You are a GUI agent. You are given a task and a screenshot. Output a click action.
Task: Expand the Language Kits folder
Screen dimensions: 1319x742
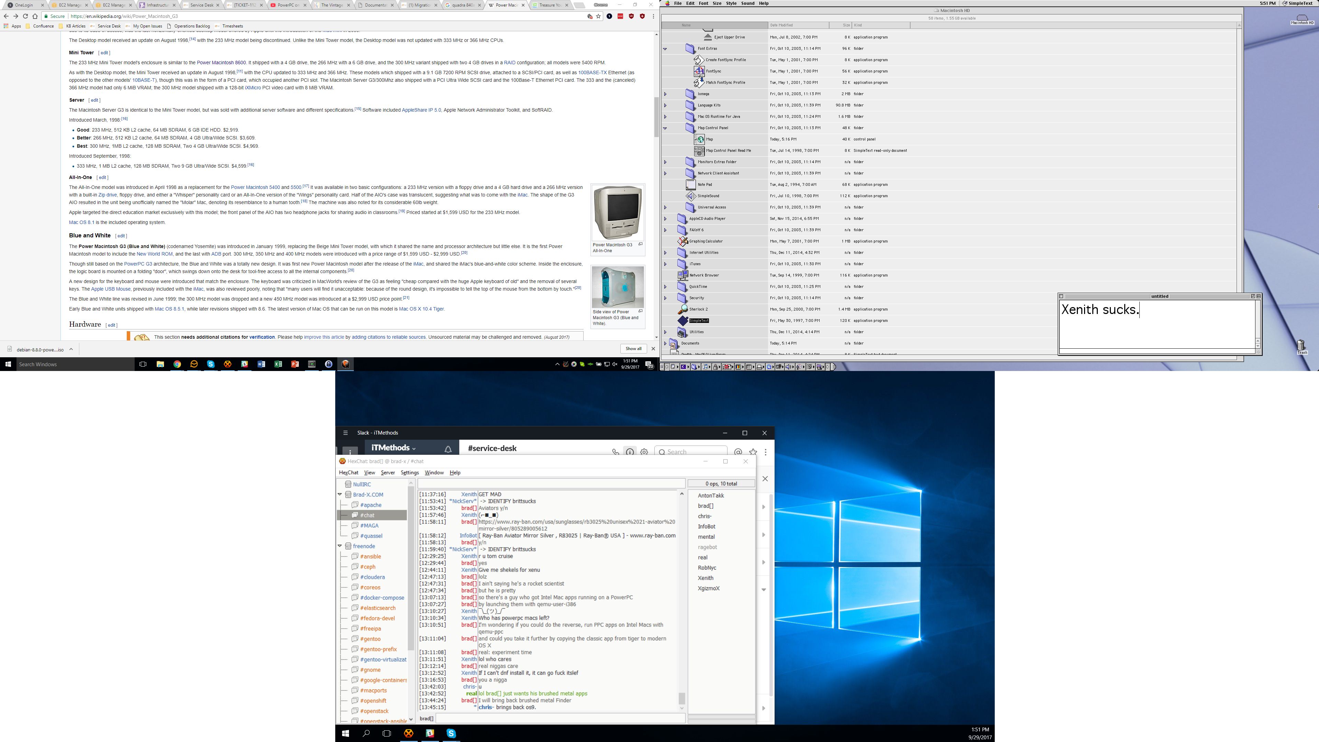pyautogui.click(x=665, y=105)
